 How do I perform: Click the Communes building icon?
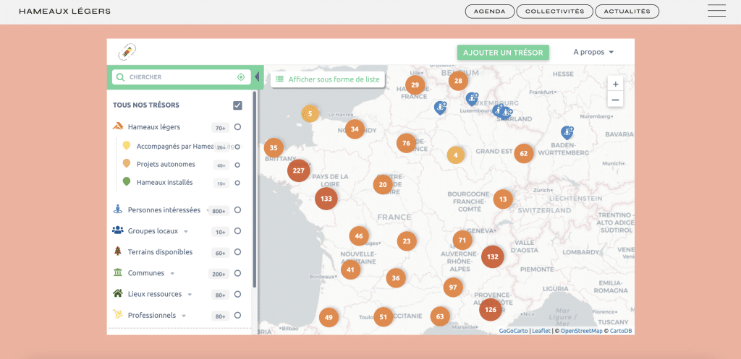coord(118,272)
